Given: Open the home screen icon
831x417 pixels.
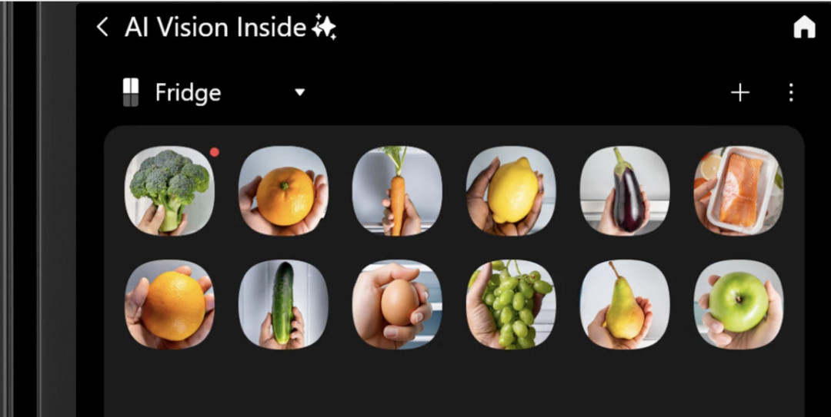Looking at the screenshot, I should tap(804, 27).
